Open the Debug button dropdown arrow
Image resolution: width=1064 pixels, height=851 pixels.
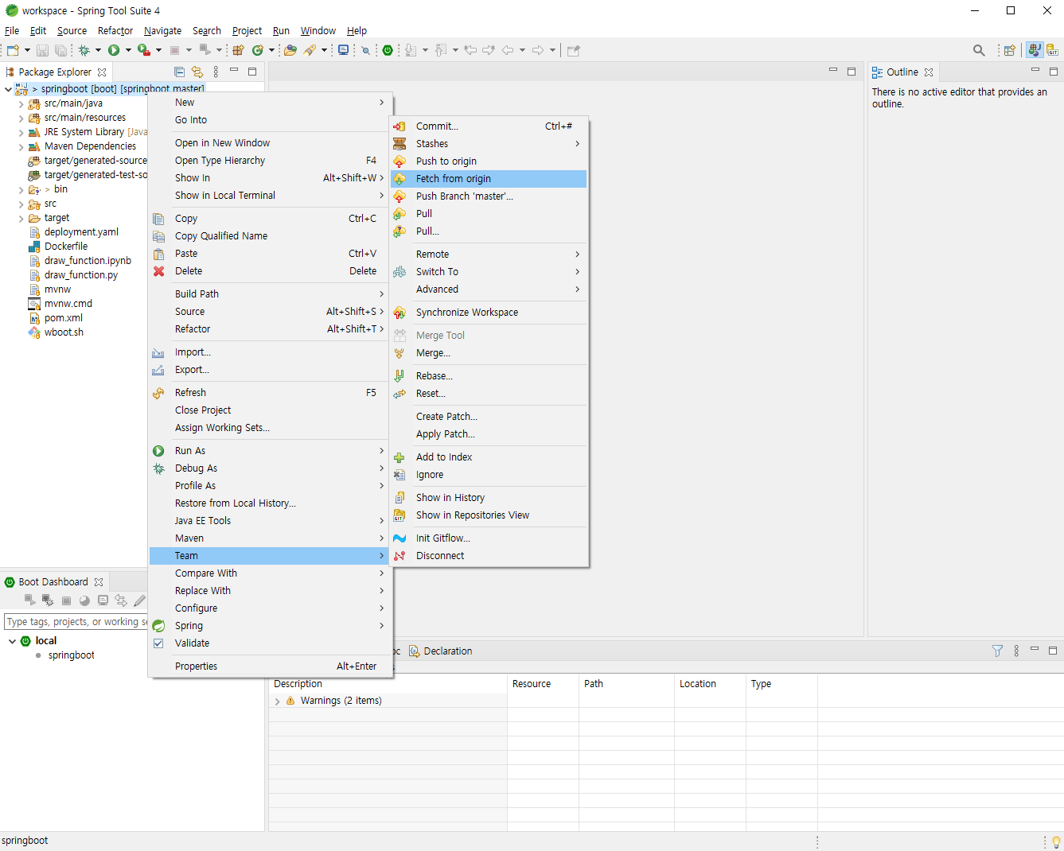coord(99,50)
